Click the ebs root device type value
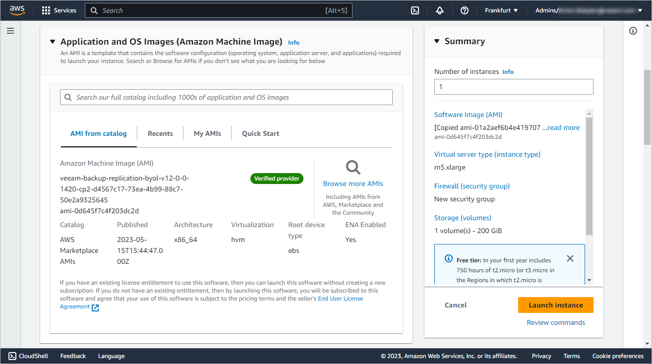The image size is (652, 364). (x=294, y=250)
